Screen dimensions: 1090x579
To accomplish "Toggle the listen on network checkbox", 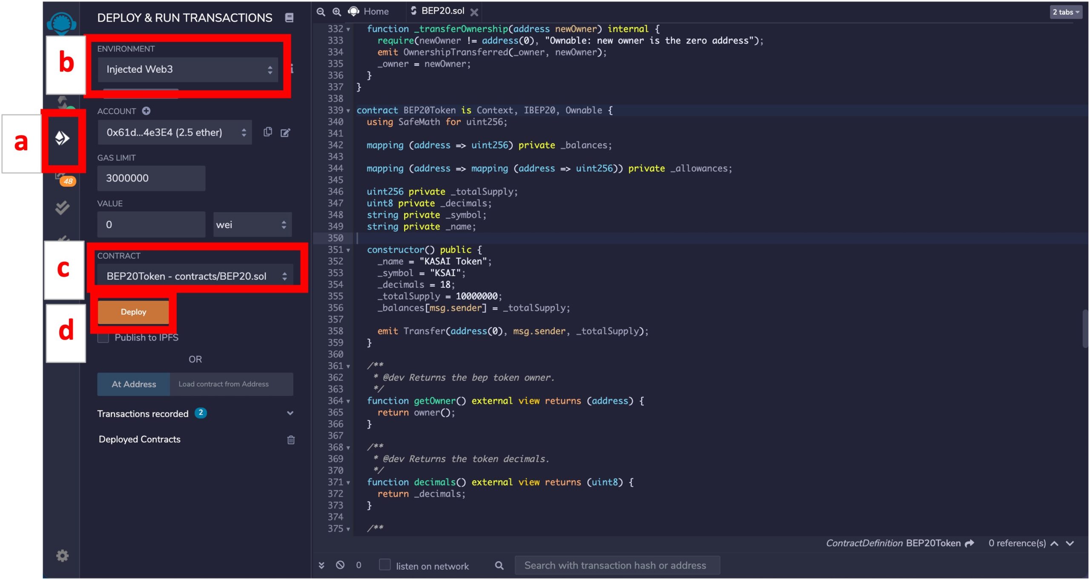I will (385, 565).
